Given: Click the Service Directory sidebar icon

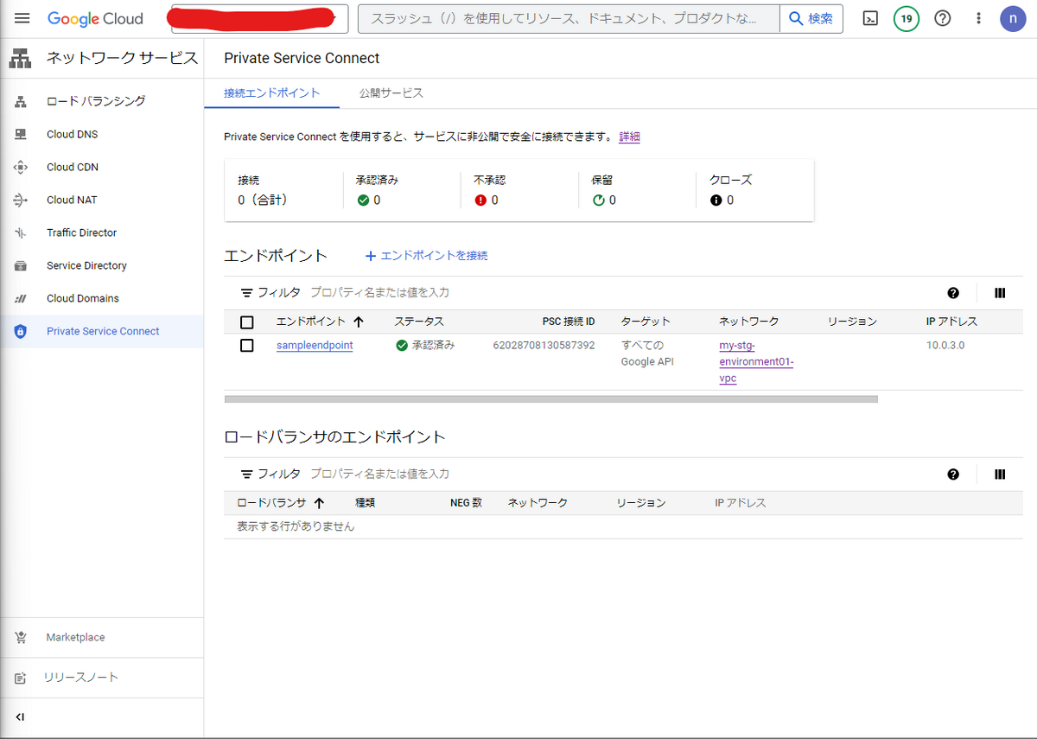Looking at the screenshot, I should click(21, 265).
